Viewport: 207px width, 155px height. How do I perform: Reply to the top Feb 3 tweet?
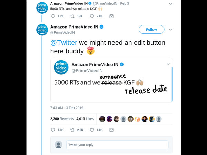pos(53,16)
